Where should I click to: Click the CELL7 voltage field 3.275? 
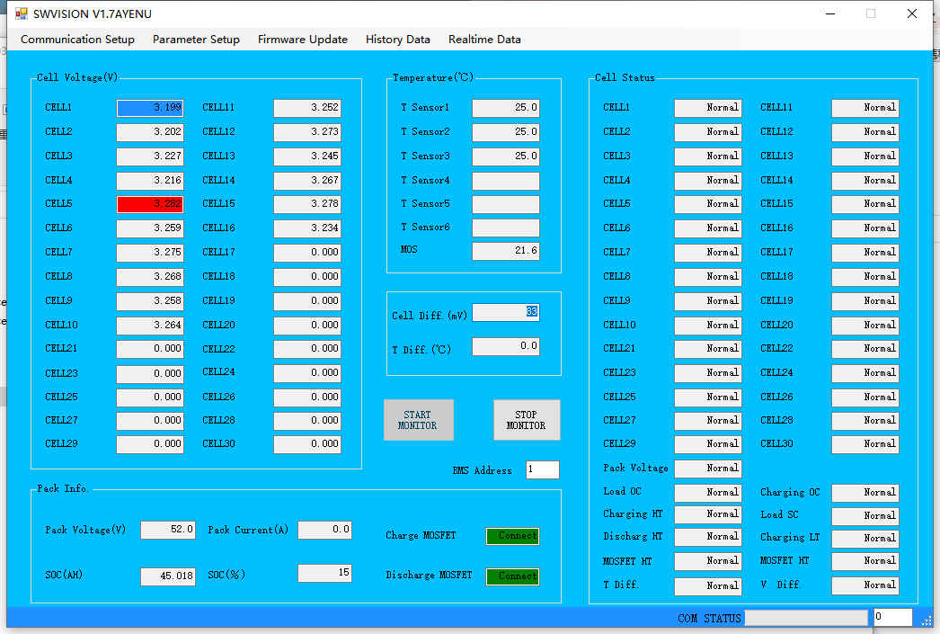coord(150,253)
